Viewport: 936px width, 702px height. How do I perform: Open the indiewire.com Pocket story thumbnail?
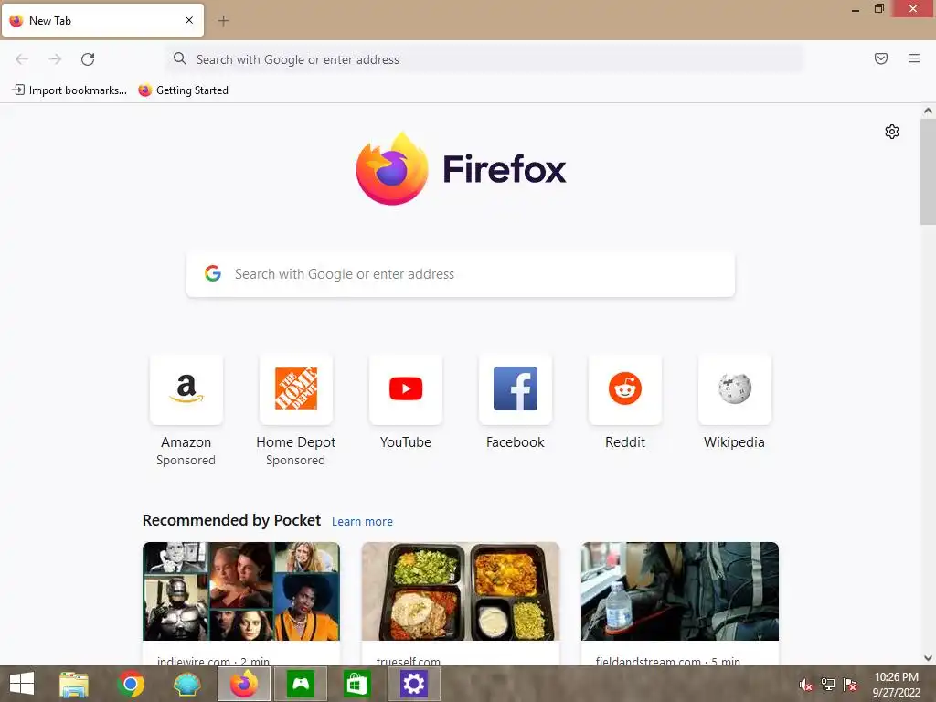tap(241, 591)
